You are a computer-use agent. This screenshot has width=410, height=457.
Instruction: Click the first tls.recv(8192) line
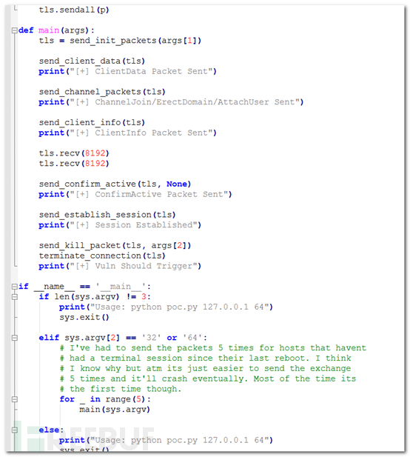[74, 153]
